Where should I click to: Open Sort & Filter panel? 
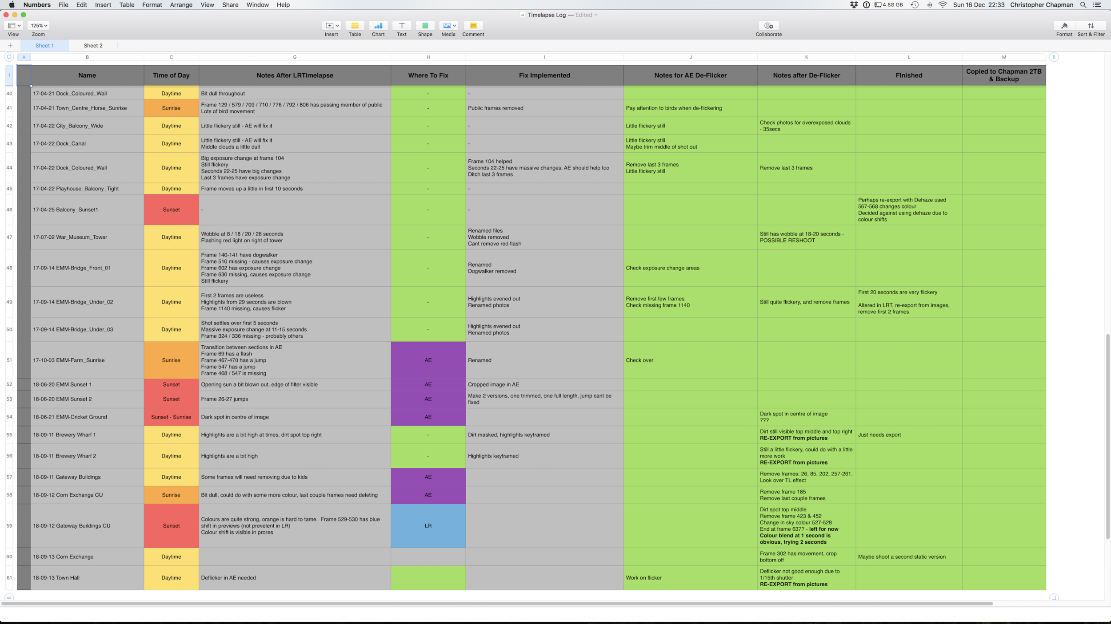[x=1091, y=26]
